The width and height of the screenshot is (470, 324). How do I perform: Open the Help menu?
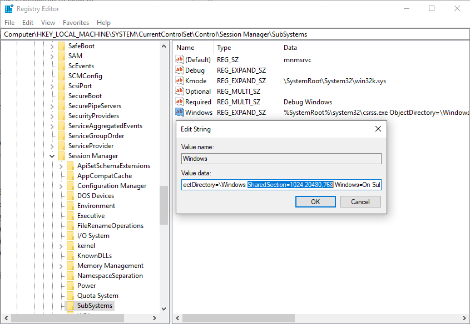103,23
